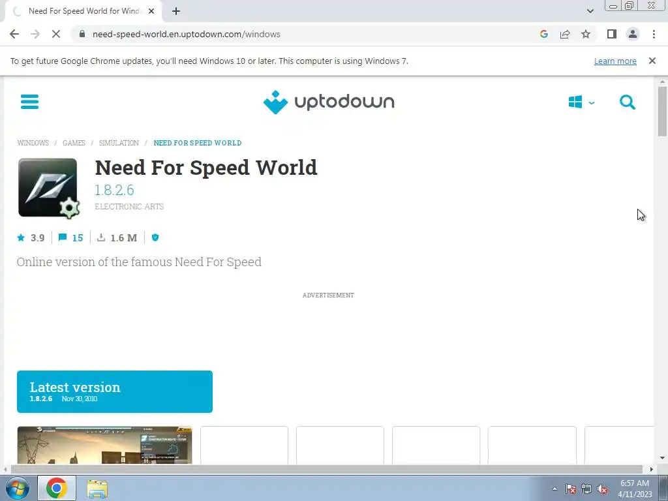
Task: Click the Google icon in address bar
Action: 544,34
